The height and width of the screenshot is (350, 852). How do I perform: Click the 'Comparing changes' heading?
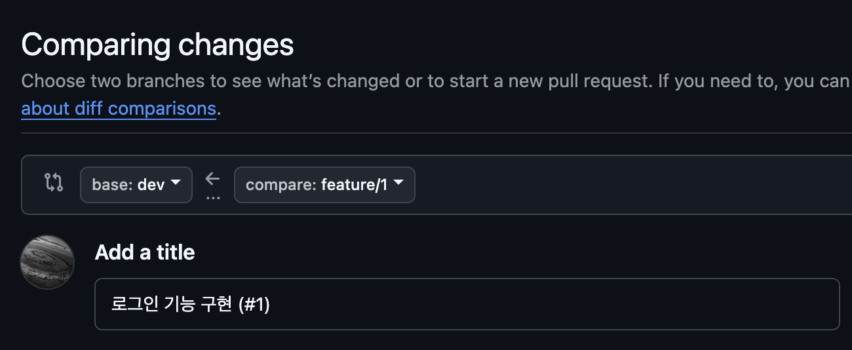157,45
